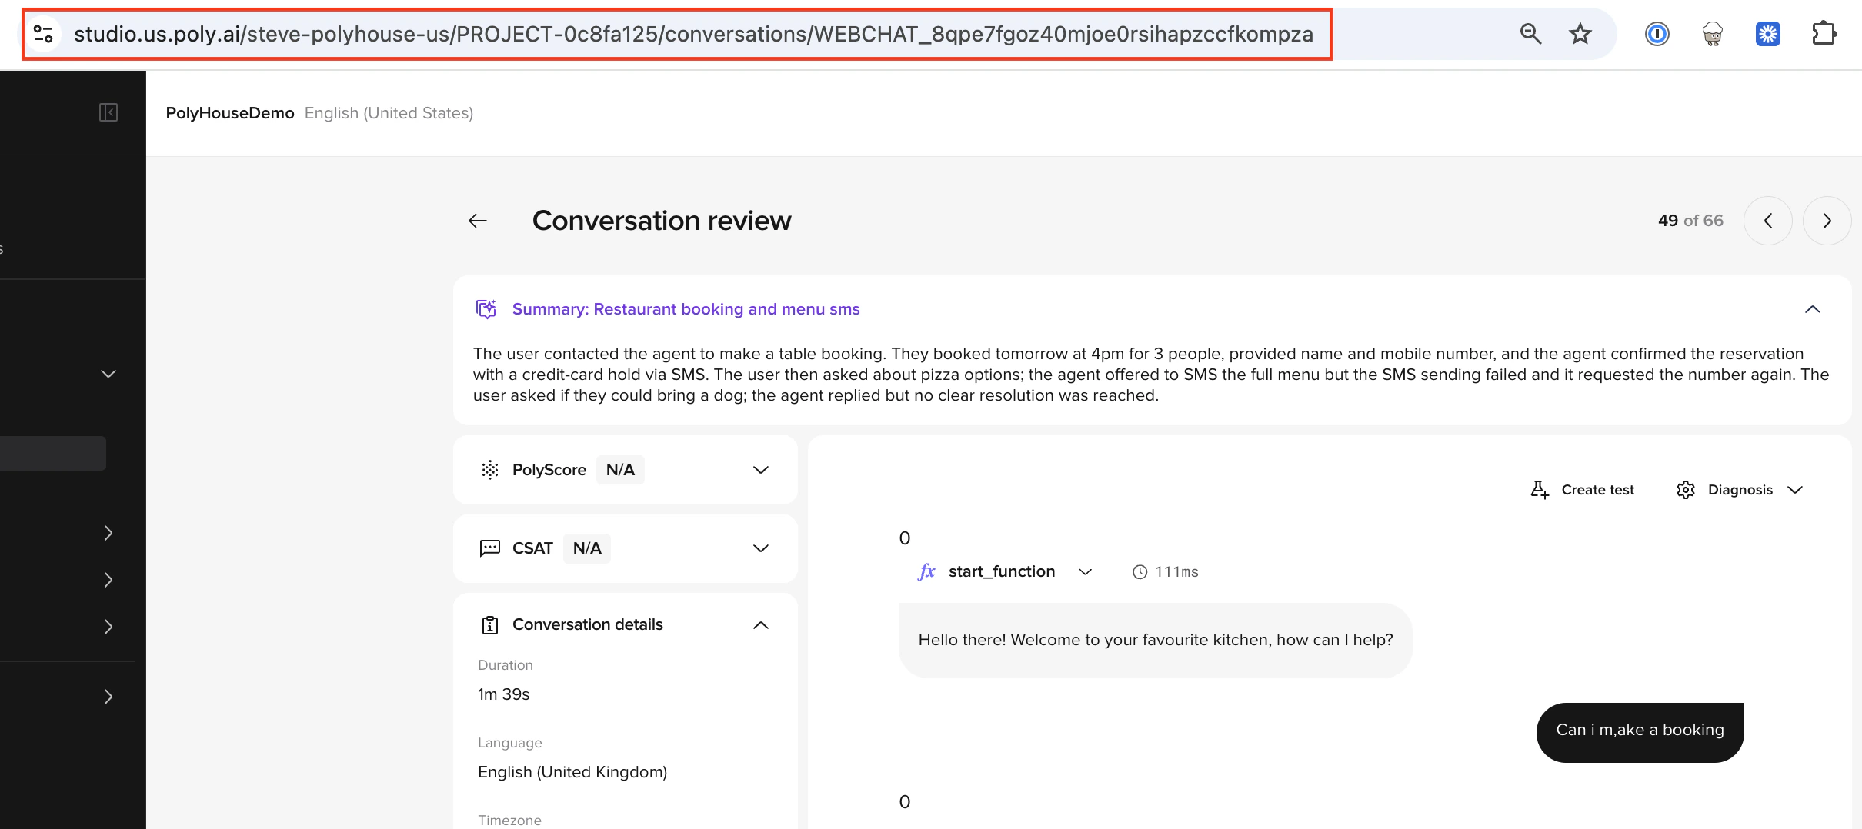Click the PolyScore dotted icon

pyautogui.click(x=490, y=470)
